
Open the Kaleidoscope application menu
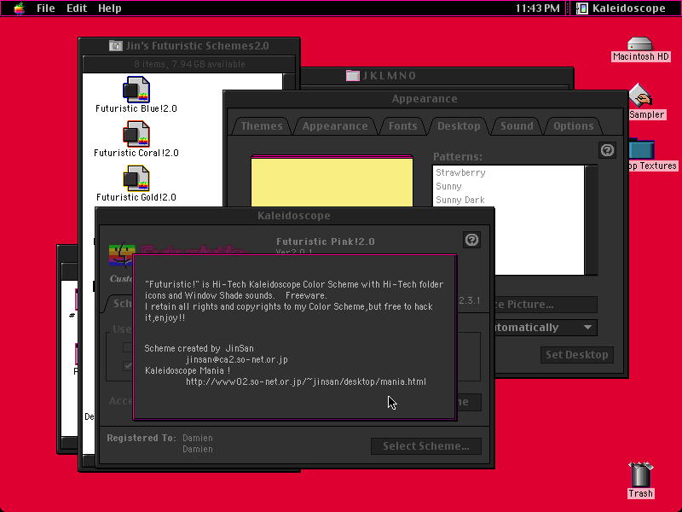621,9
